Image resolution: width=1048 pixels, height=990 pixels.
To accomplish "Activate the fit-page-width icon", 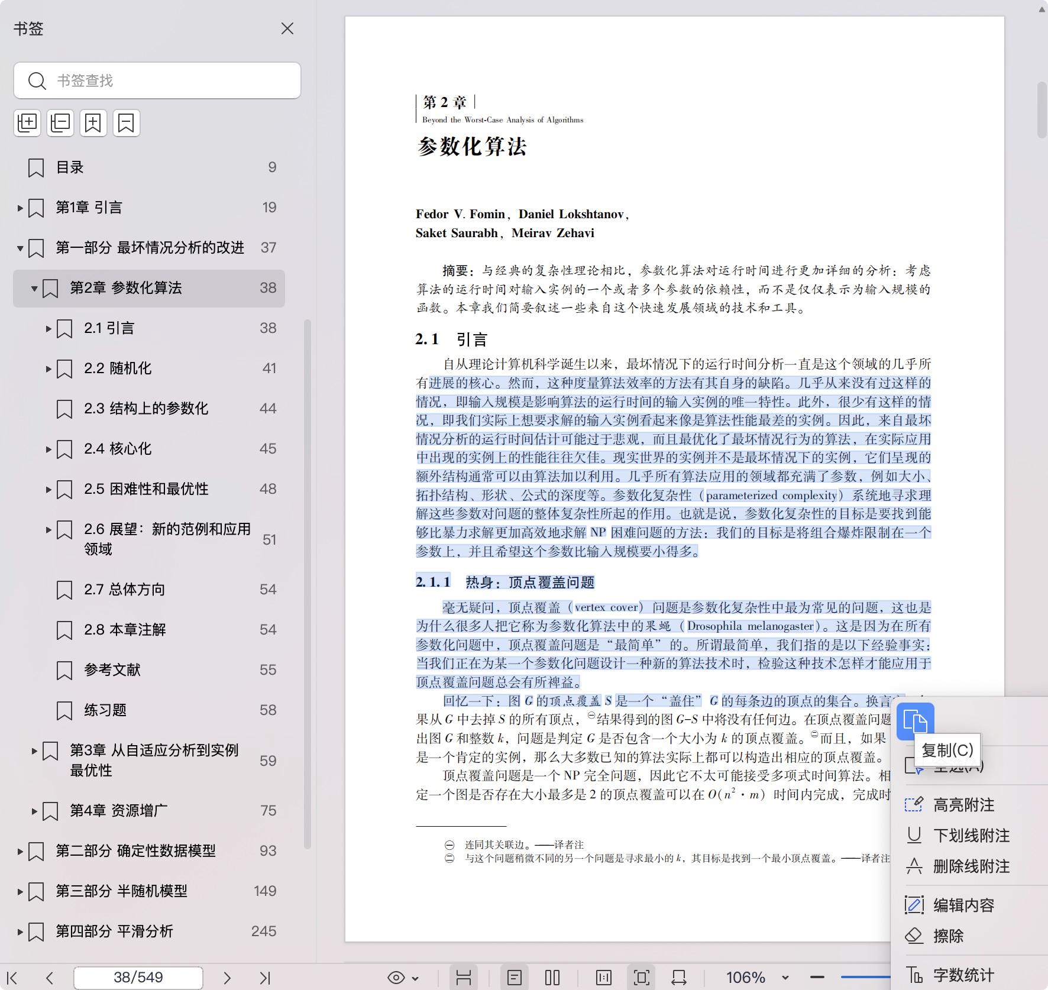I will (677, 977).
